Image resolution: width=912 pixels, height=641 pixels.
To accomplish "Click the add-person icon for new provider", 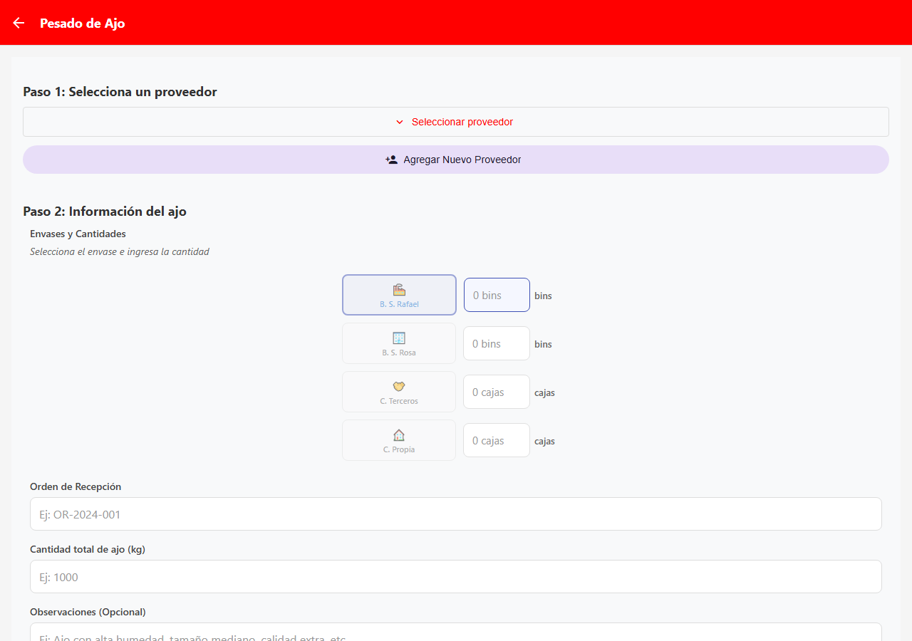I will tap(391, 160).
